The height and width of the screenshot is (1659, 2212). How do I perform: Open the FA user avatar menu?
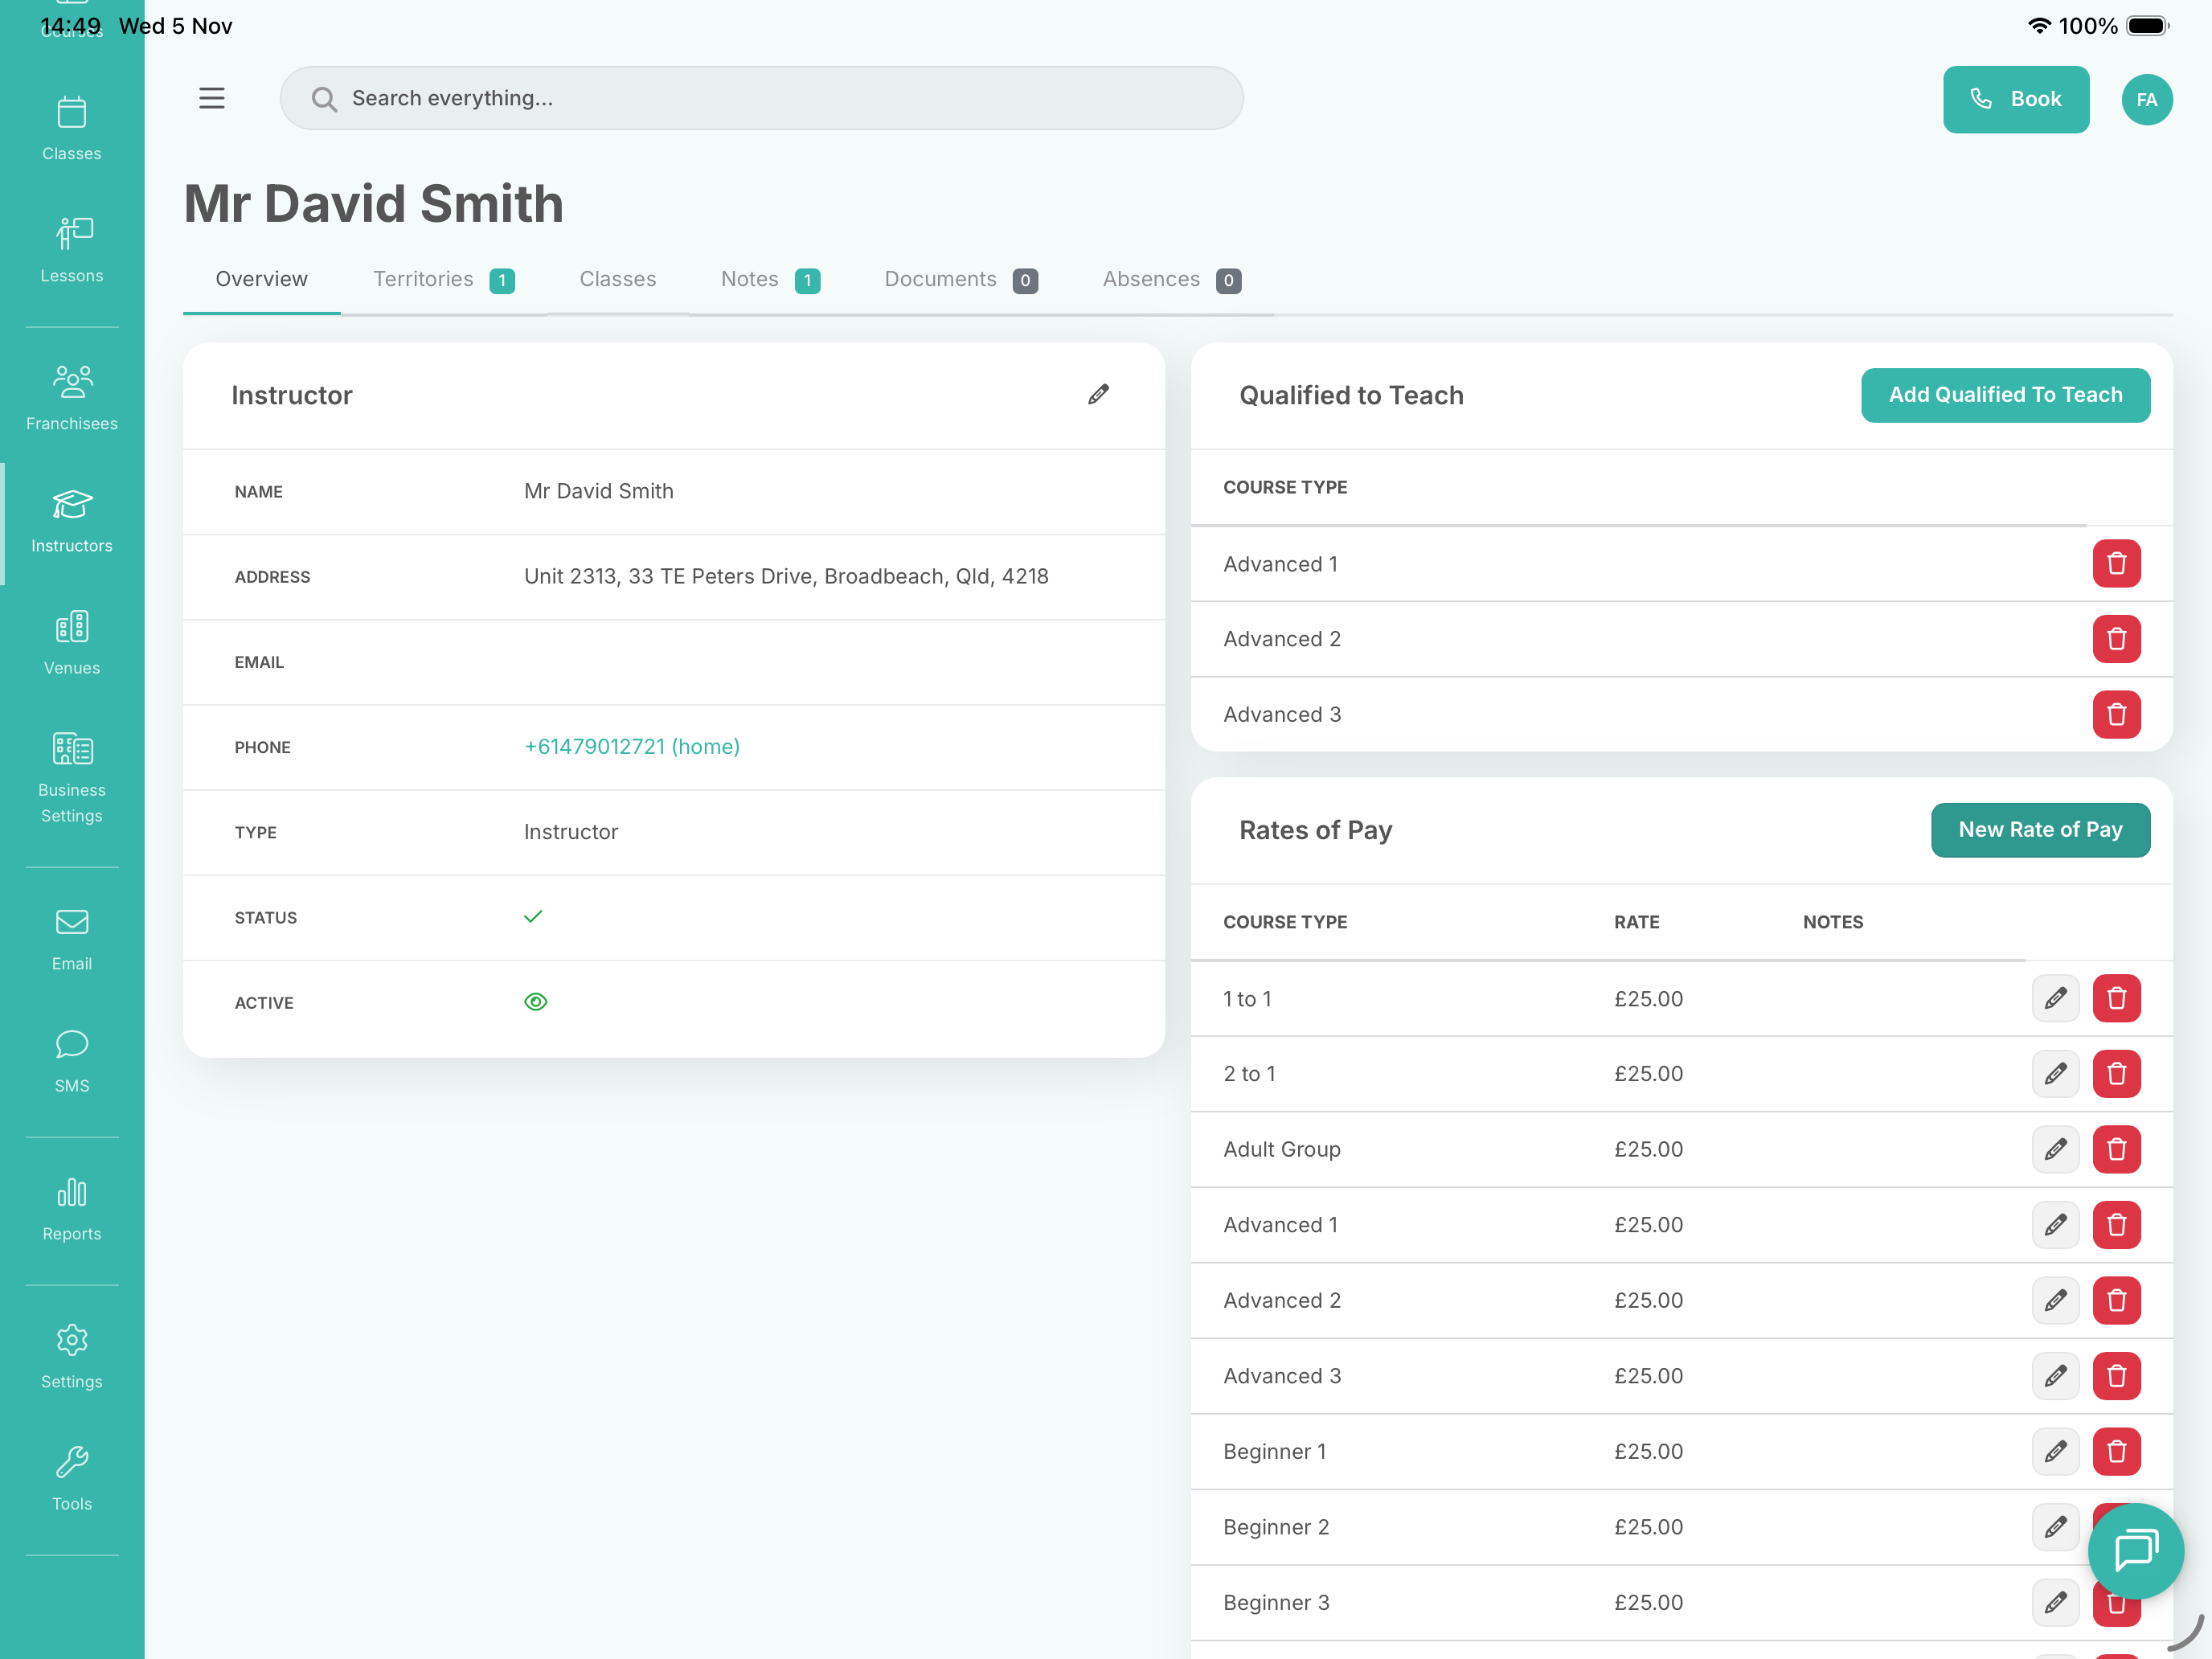pos(2146,99)
